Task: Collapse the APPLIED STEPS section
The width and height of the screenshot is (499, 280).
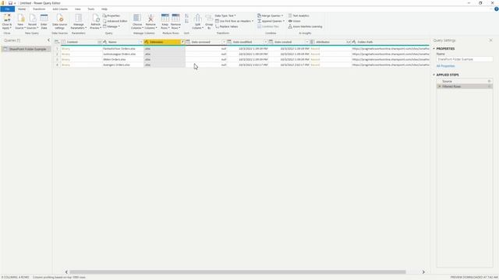Action: (434, 75)
